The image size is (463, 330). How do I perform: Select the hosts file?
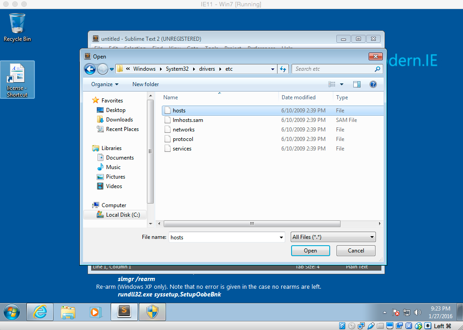click(x=273, y=111)
